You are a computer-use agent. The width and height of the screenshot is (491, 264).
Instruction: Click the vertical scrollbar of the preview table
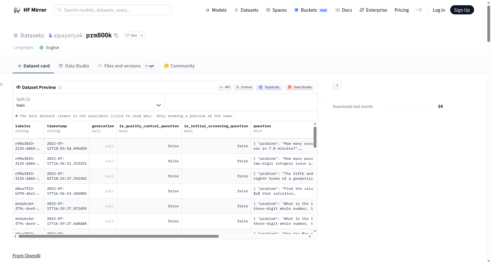click(315, 137)
